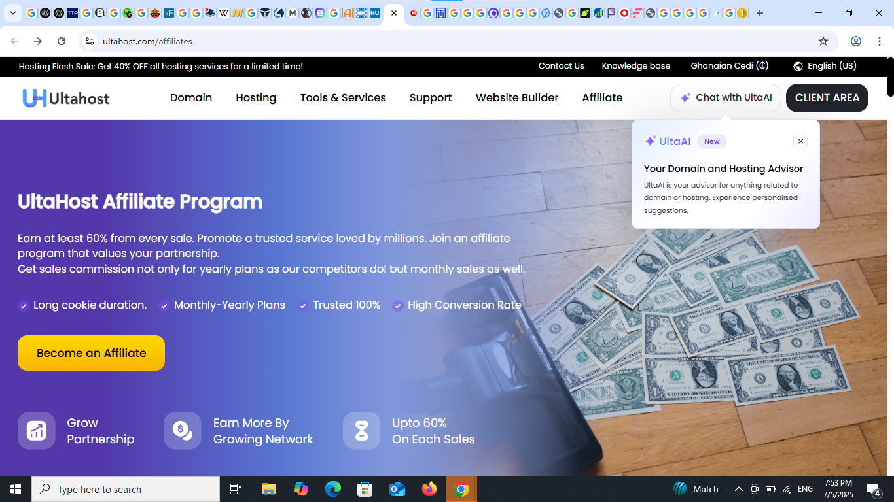This screenshot has width=894, height=502.
Task: Open File Explorer from taskbar
Action: point(268,489)
